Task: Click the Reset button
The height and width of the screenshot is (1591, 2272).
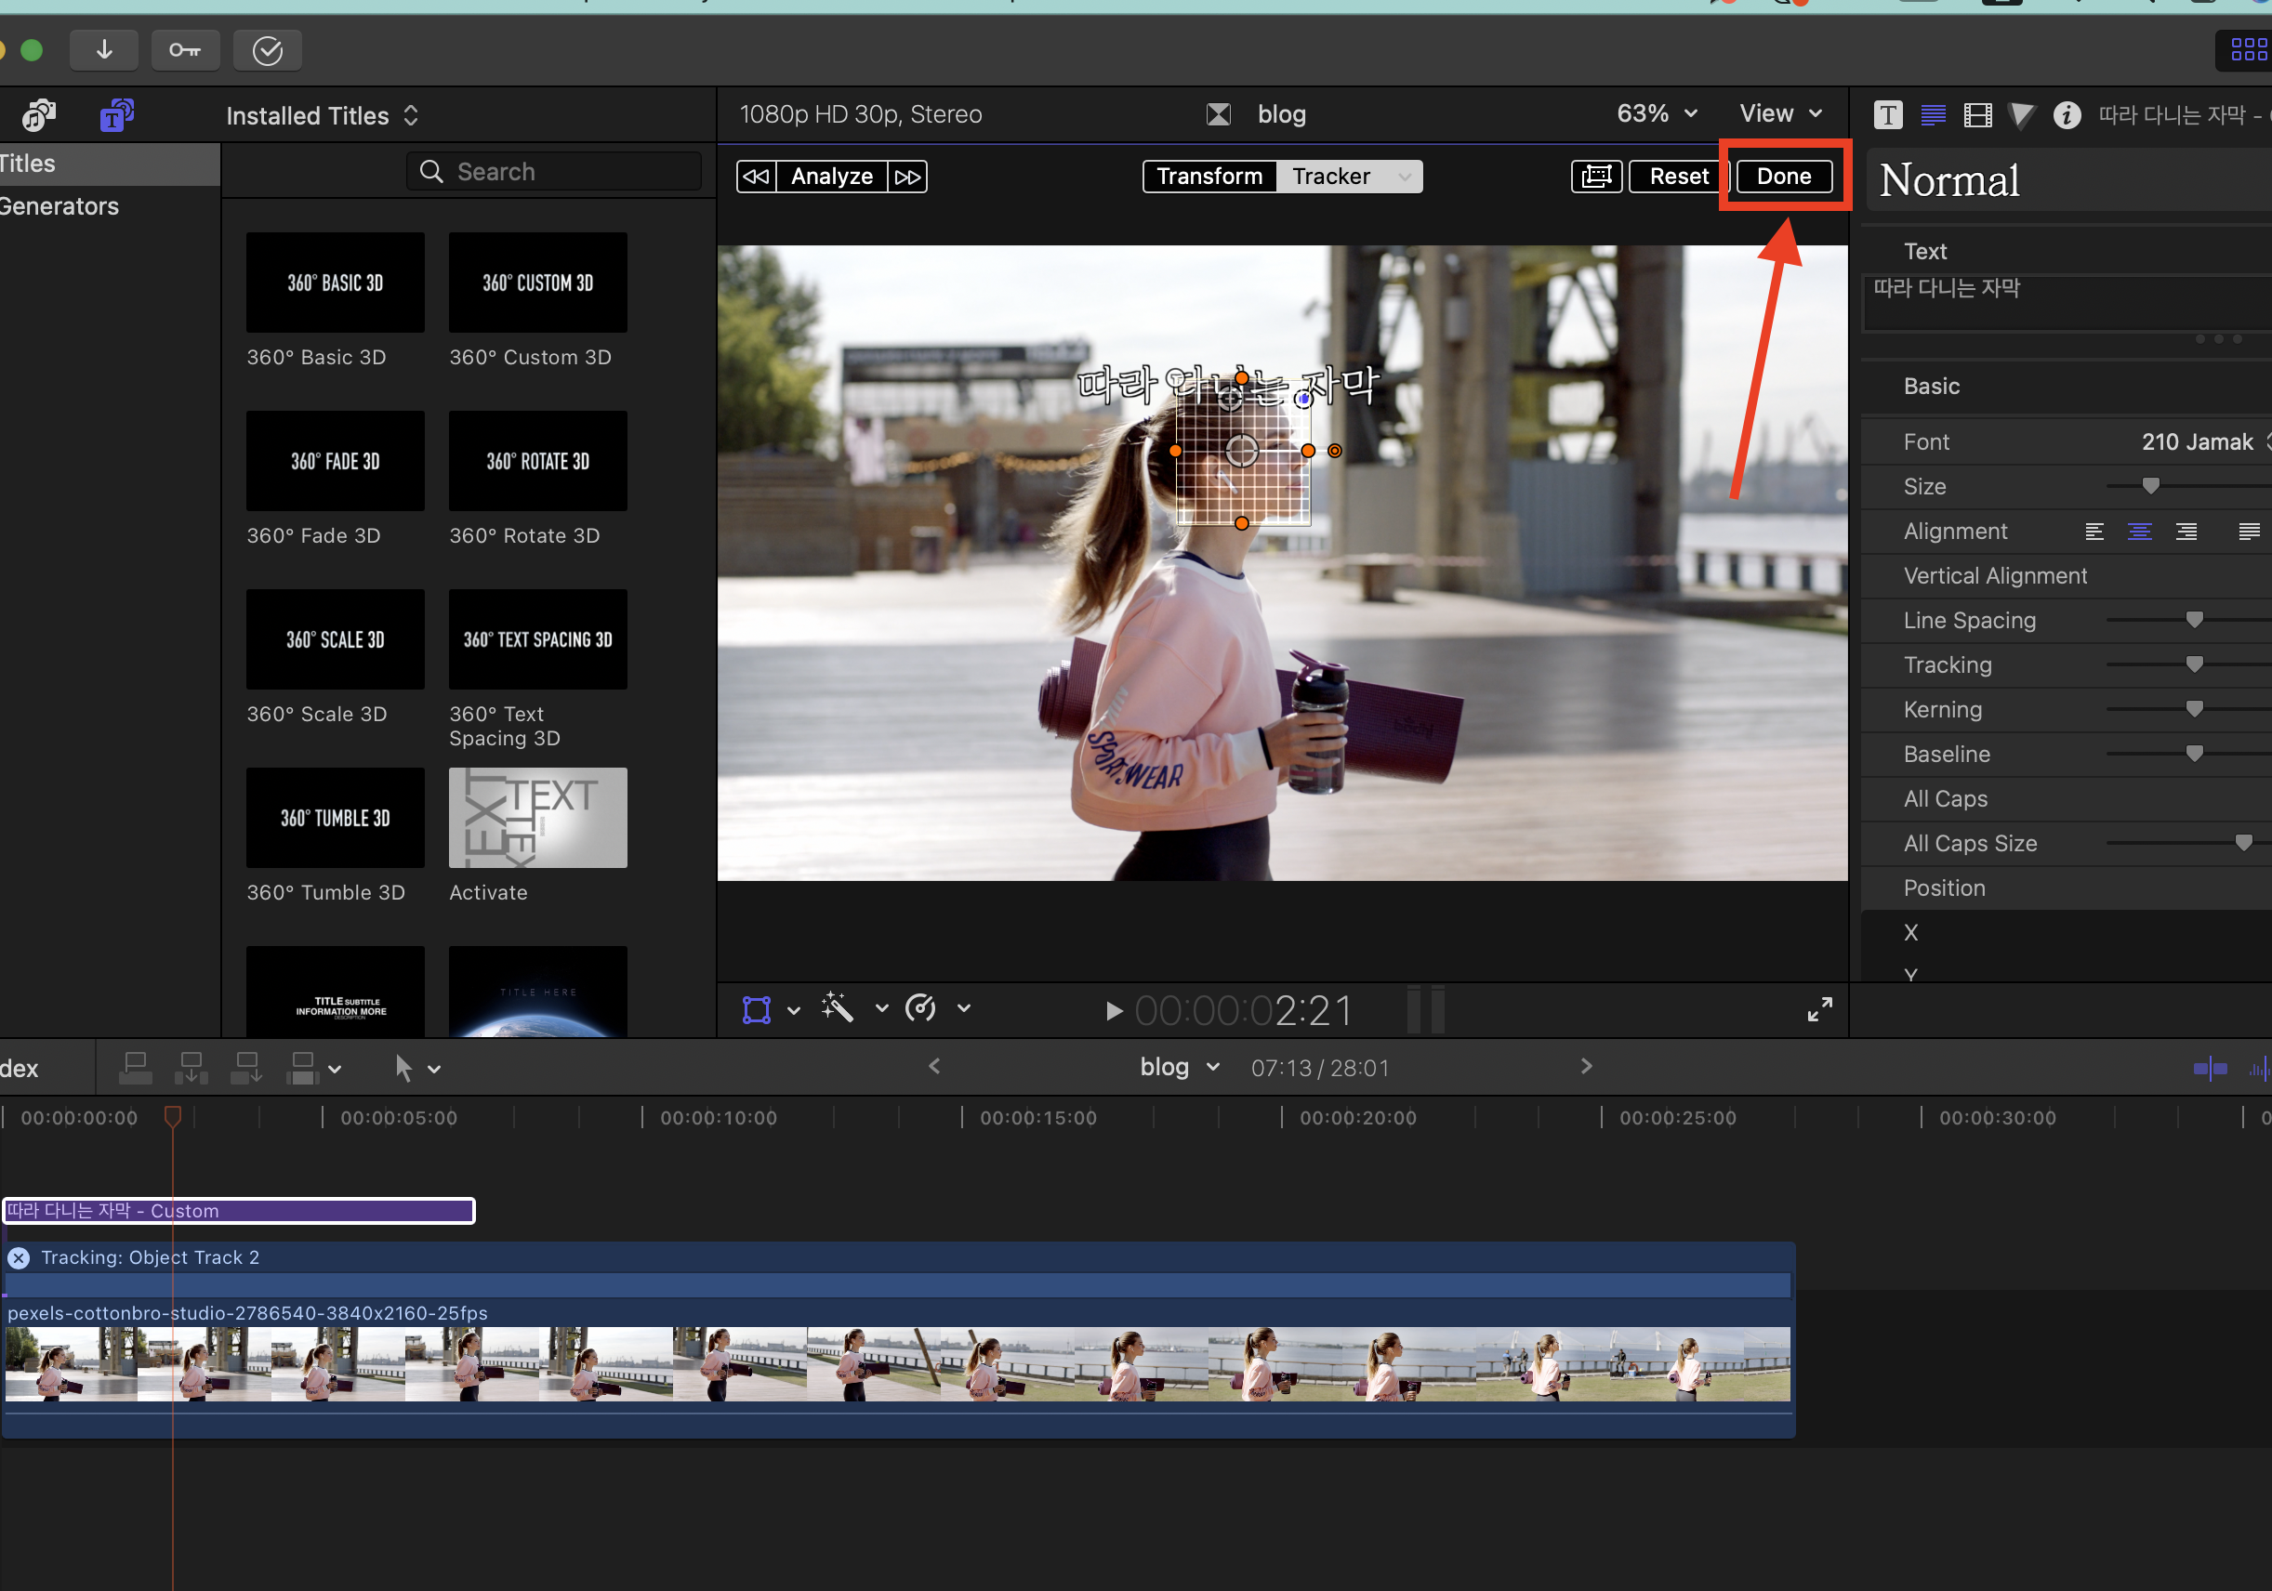Action: click(1678, 177)
